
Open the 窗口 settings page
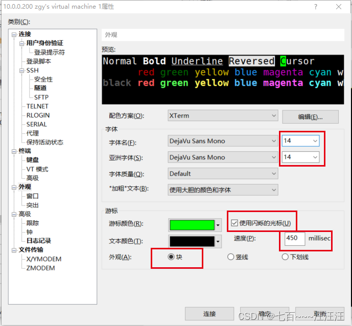[x=33, y=196]
